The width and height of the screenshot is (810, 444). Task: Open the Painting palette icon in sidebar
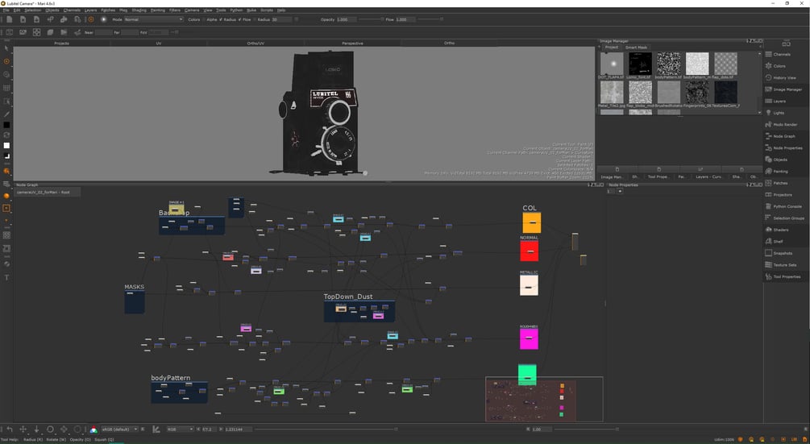tap(769, 172)
